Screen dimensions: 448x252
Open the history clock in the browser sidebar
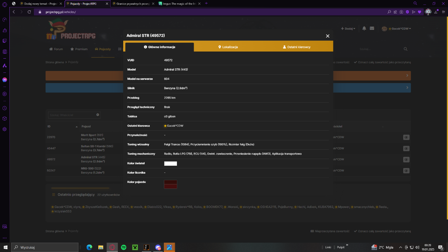4,108
